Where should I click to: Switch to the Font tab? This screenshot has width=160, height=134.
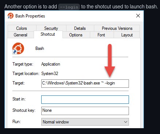click(x=102, y=35)
